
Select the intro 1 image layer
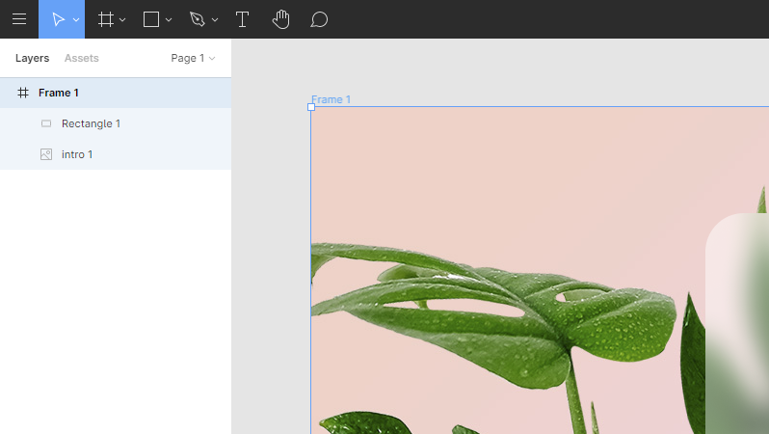pos(116,154)
